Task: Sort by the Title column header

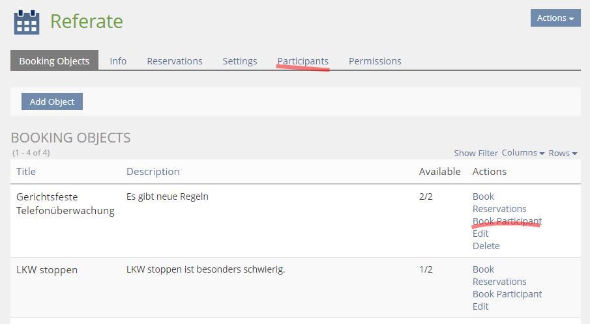Action: pos(26,172)
